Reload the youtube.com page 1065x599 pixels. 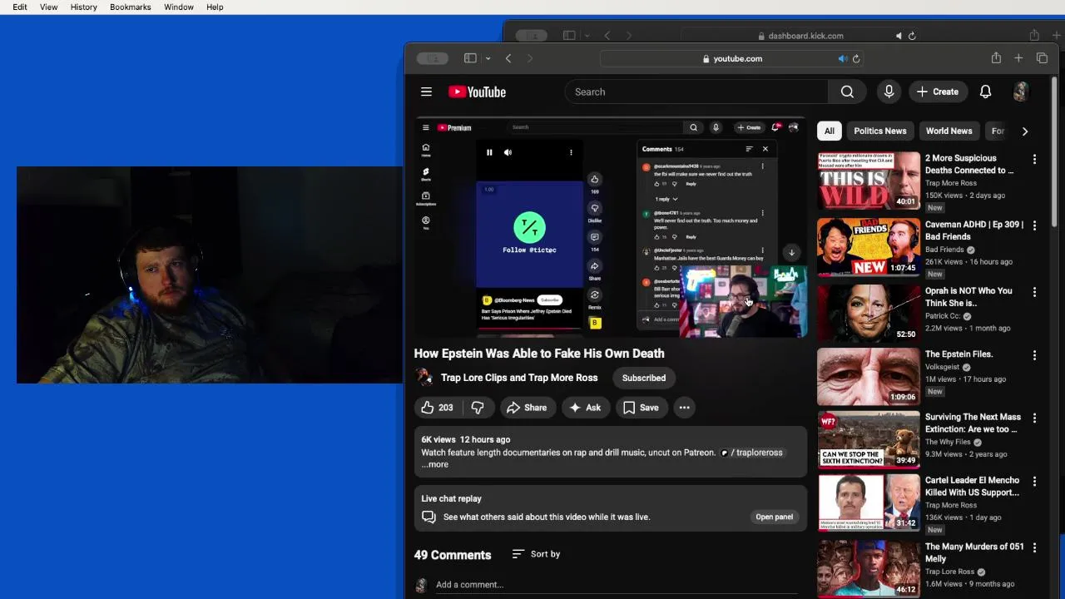(x=856, y=58)
